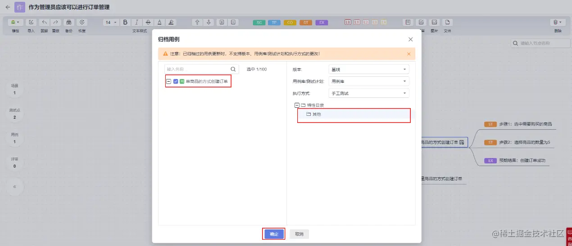Screen dimensions: 572x246
Task: Open the 版本 dropdown showing 基线
Action: coord(369,70)
